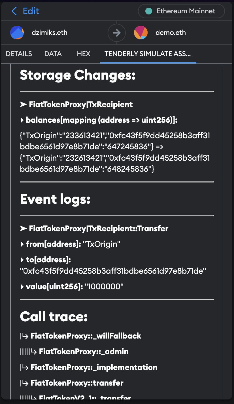Click the demo.eth recipient avatar
This screenshot has height=404, width=234.
141,32
